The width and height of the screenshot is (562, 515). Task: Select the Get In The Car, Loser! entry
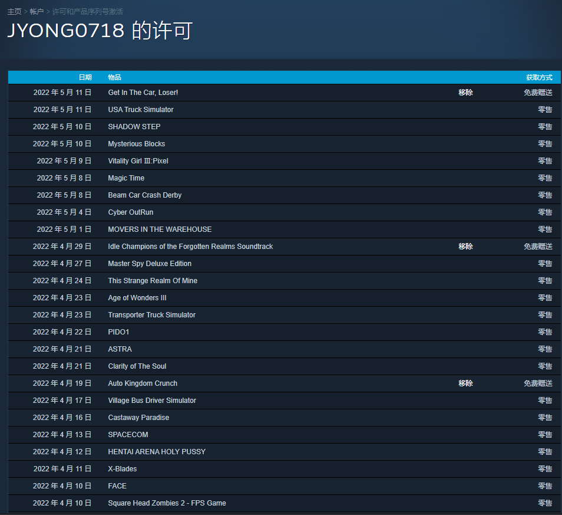pyautogui.click(x=143, y=93)
